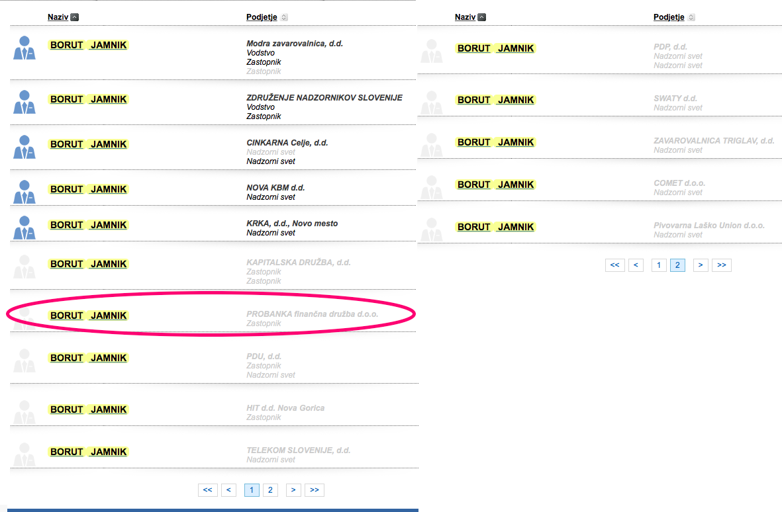Click Podjetje sort arrows above Modra zavarovalnica list
Viewport: 782px width, 512px height.
point(284,17)
